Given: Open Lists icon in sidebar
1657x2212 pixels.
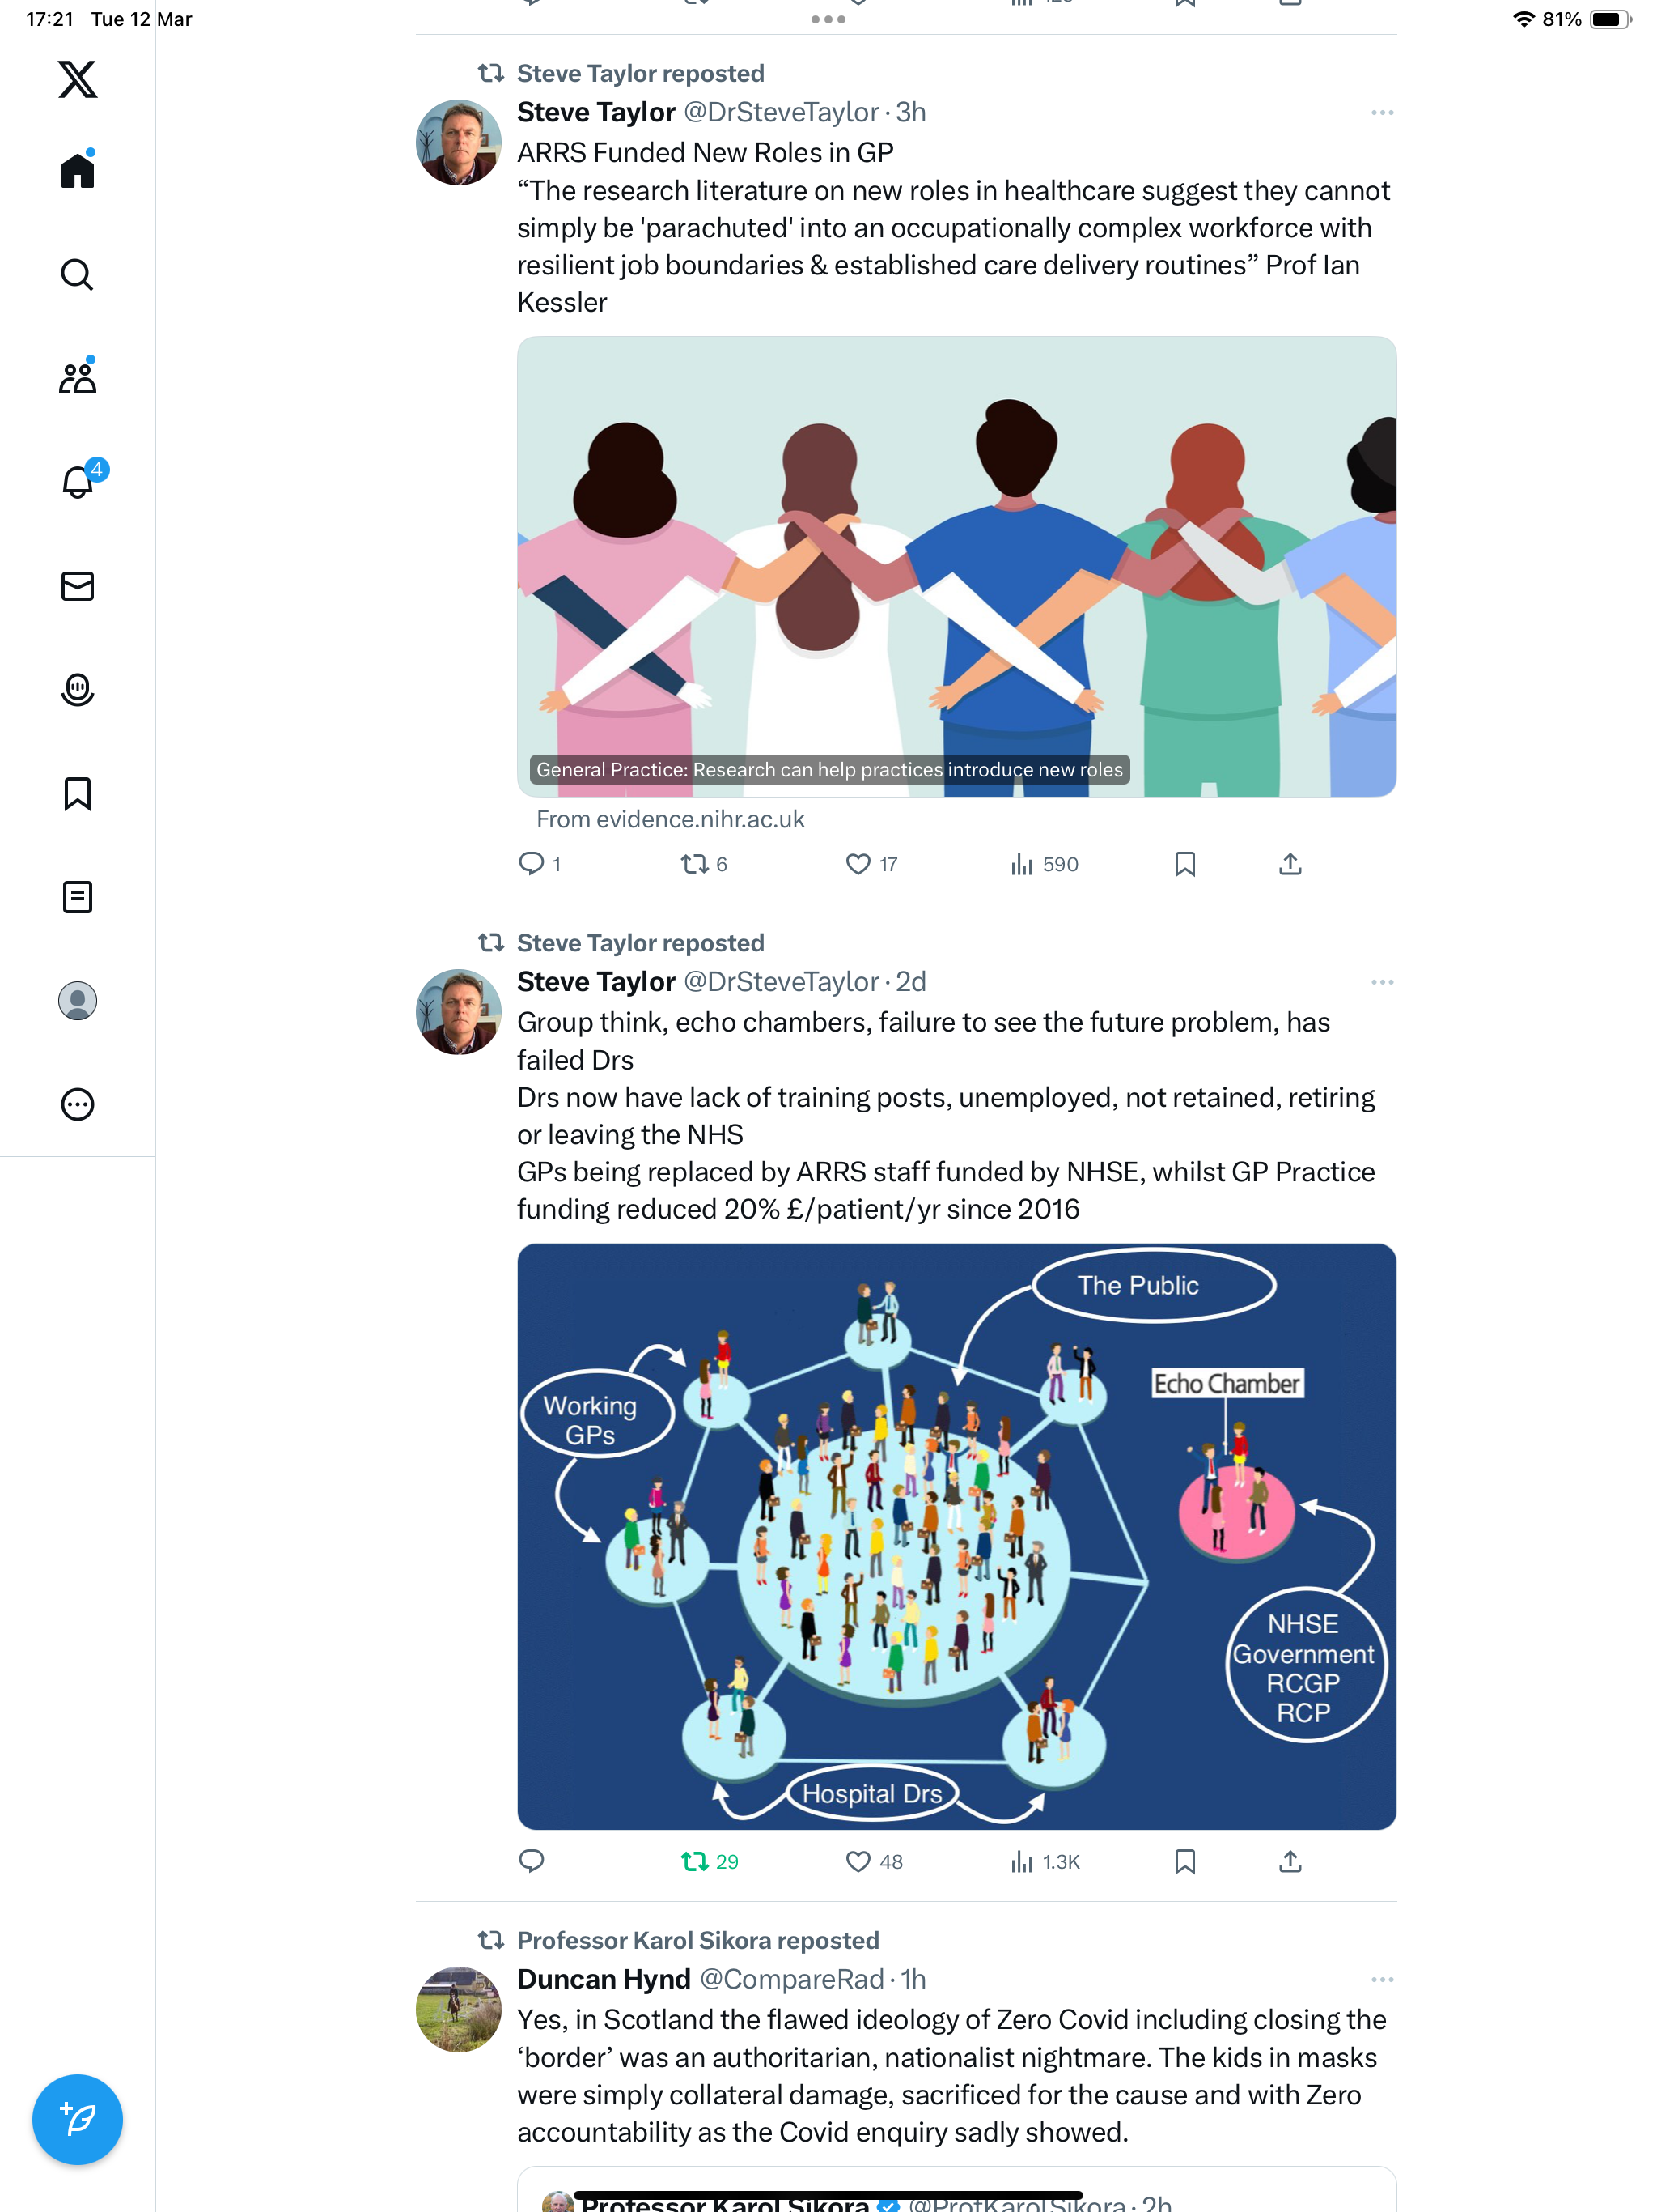Looking at the screenshot, I should click(x=77, y=897).
